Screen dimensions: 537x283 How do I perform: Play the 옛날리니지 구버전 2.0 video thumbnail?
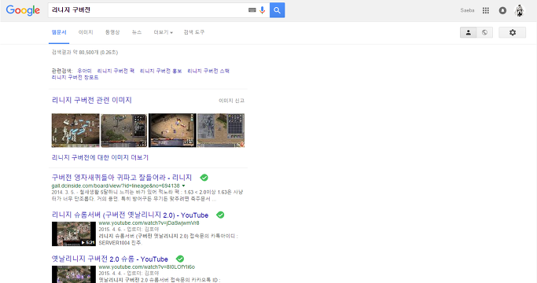pyautogui.click(x=74, y=274)
